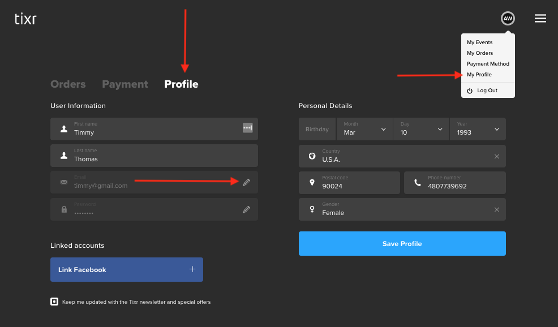The width and height of the screenshot is (558, 327).
Task: Open the Gender selector showing Female
Action: [402, 209]
